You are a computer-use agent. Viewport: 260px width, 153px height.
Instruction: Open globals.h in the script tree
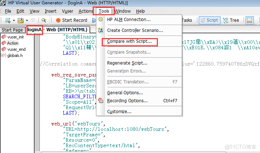[x=15, y=55]
